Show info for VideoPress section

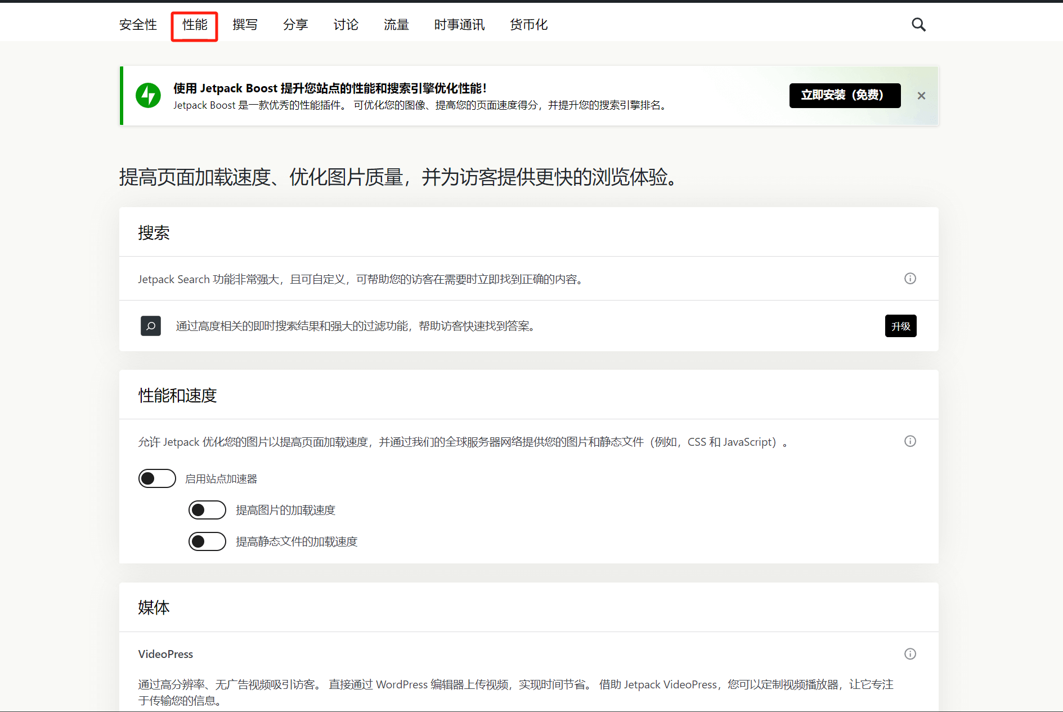pos(910,654)
